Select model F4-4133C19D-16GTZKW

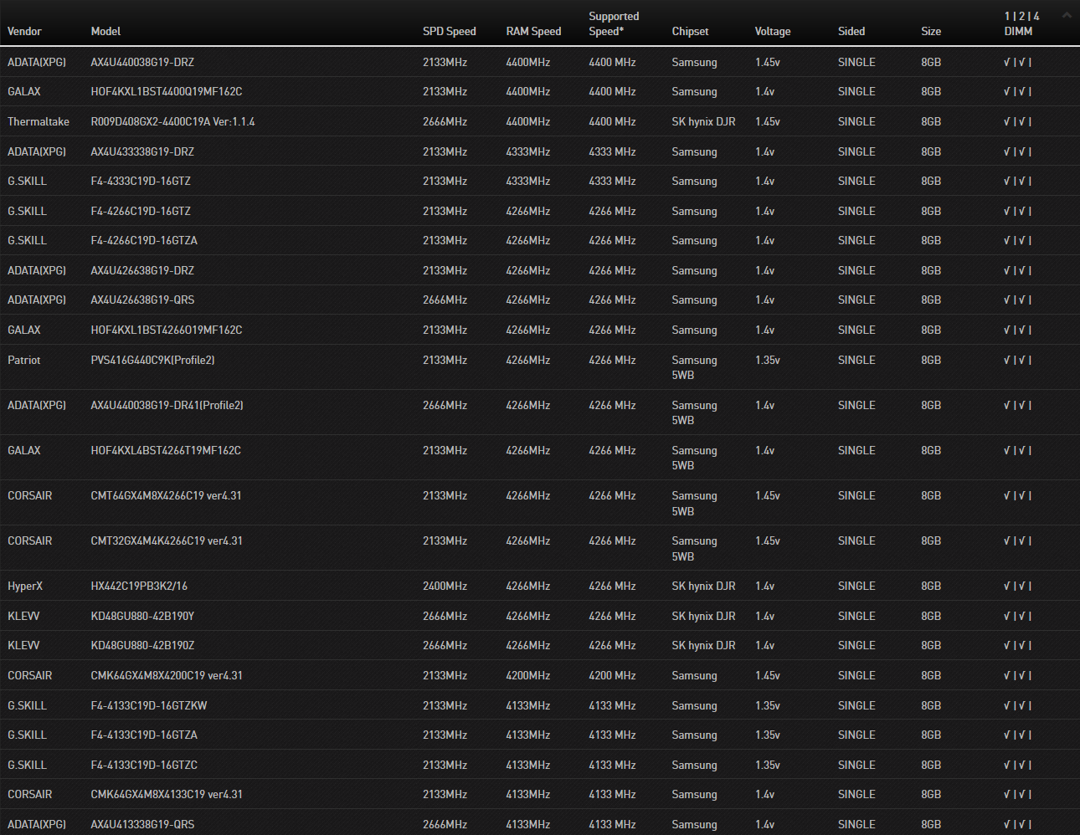coord(149,706)
